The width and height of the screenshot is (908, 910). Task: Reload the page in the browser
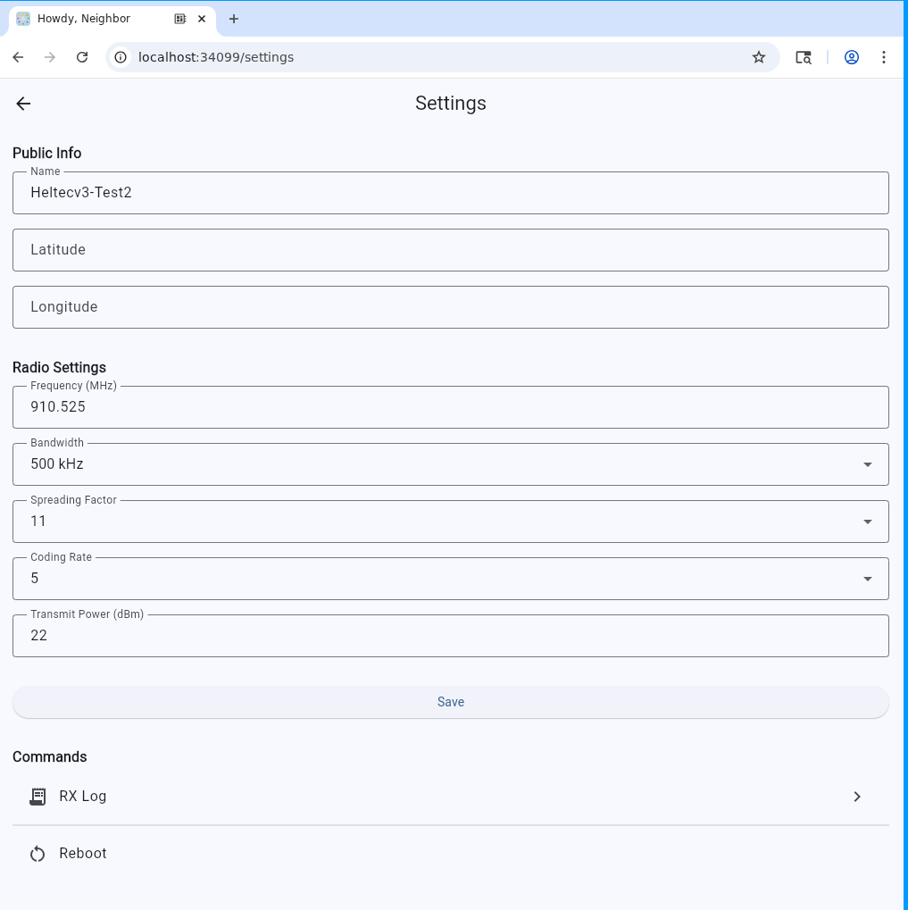82,57
